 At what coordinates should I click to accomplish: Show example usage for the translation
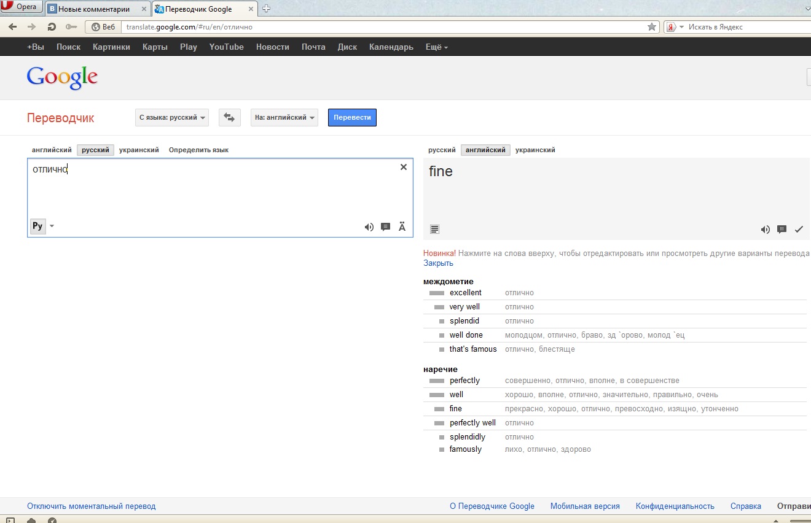tap(782, 229)
